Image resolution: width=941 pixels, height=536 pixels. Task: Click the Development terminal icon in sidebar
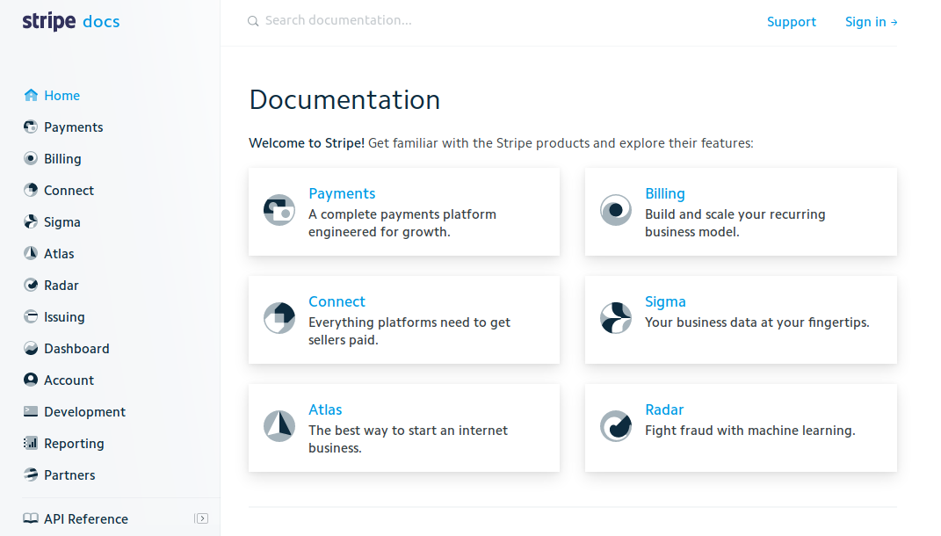[31, 411]
